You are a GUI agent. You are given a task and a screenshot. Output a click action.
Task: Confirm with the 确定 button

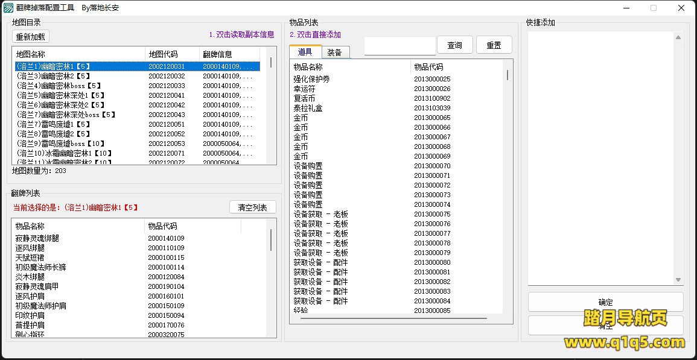point(605,302)
